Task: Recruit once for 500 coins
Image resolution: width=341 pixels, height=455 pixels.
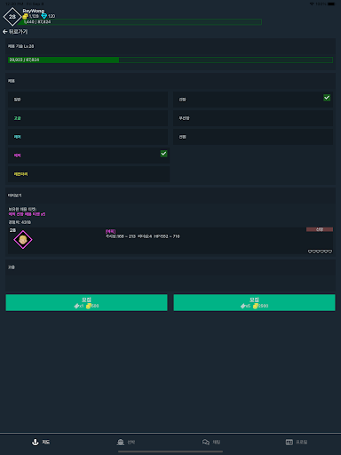Action: point(86,302)
